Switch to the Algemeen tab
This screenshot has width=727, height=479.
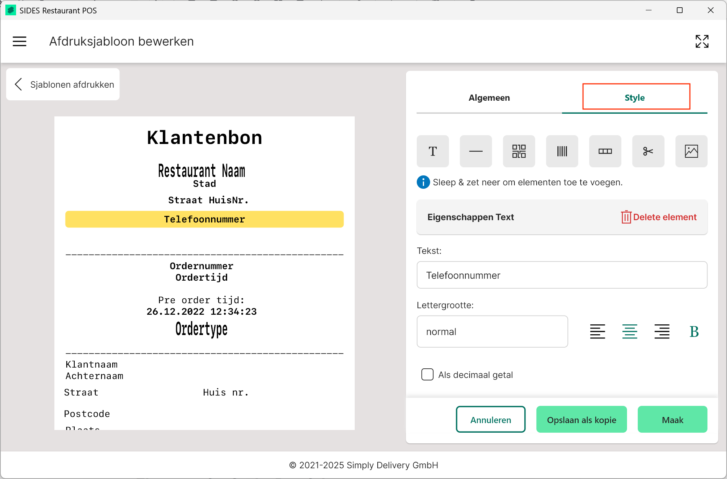pos(489,98)
